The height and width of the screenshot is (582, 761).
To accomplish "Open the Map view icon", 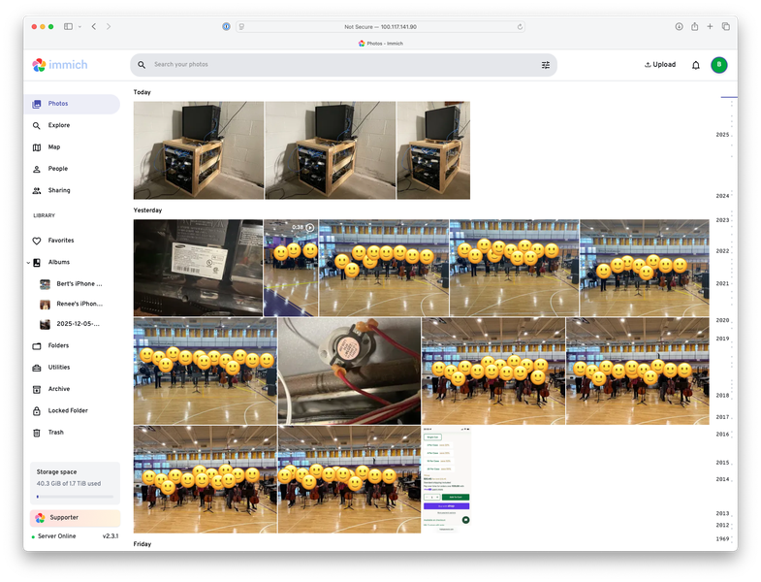I will [37, 147].
